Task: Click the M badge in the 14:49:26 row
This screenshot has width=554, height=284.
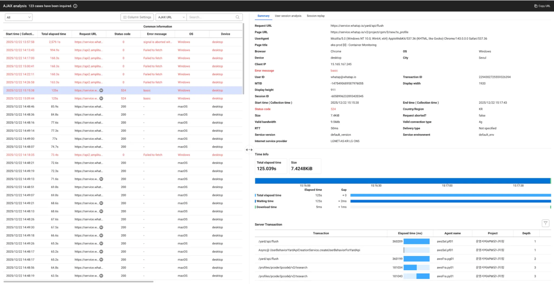Action: [x=101, y=243]
